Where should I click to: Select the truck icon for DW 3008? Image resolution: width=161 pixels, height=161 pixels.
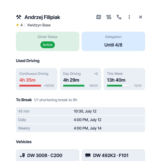[22, 155]
